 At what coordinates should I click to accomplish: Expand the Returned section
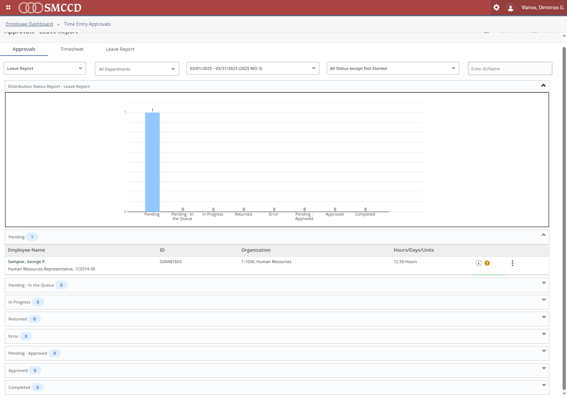[544, 317]
